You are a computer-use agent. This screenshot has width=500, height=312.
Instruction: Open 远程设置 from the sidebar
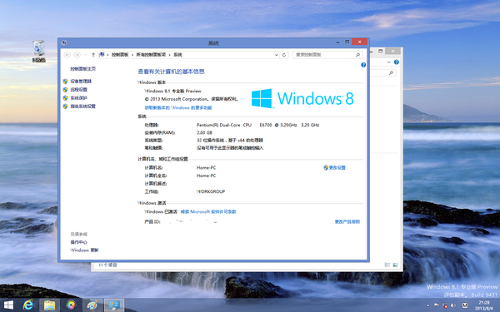(79, 90)
